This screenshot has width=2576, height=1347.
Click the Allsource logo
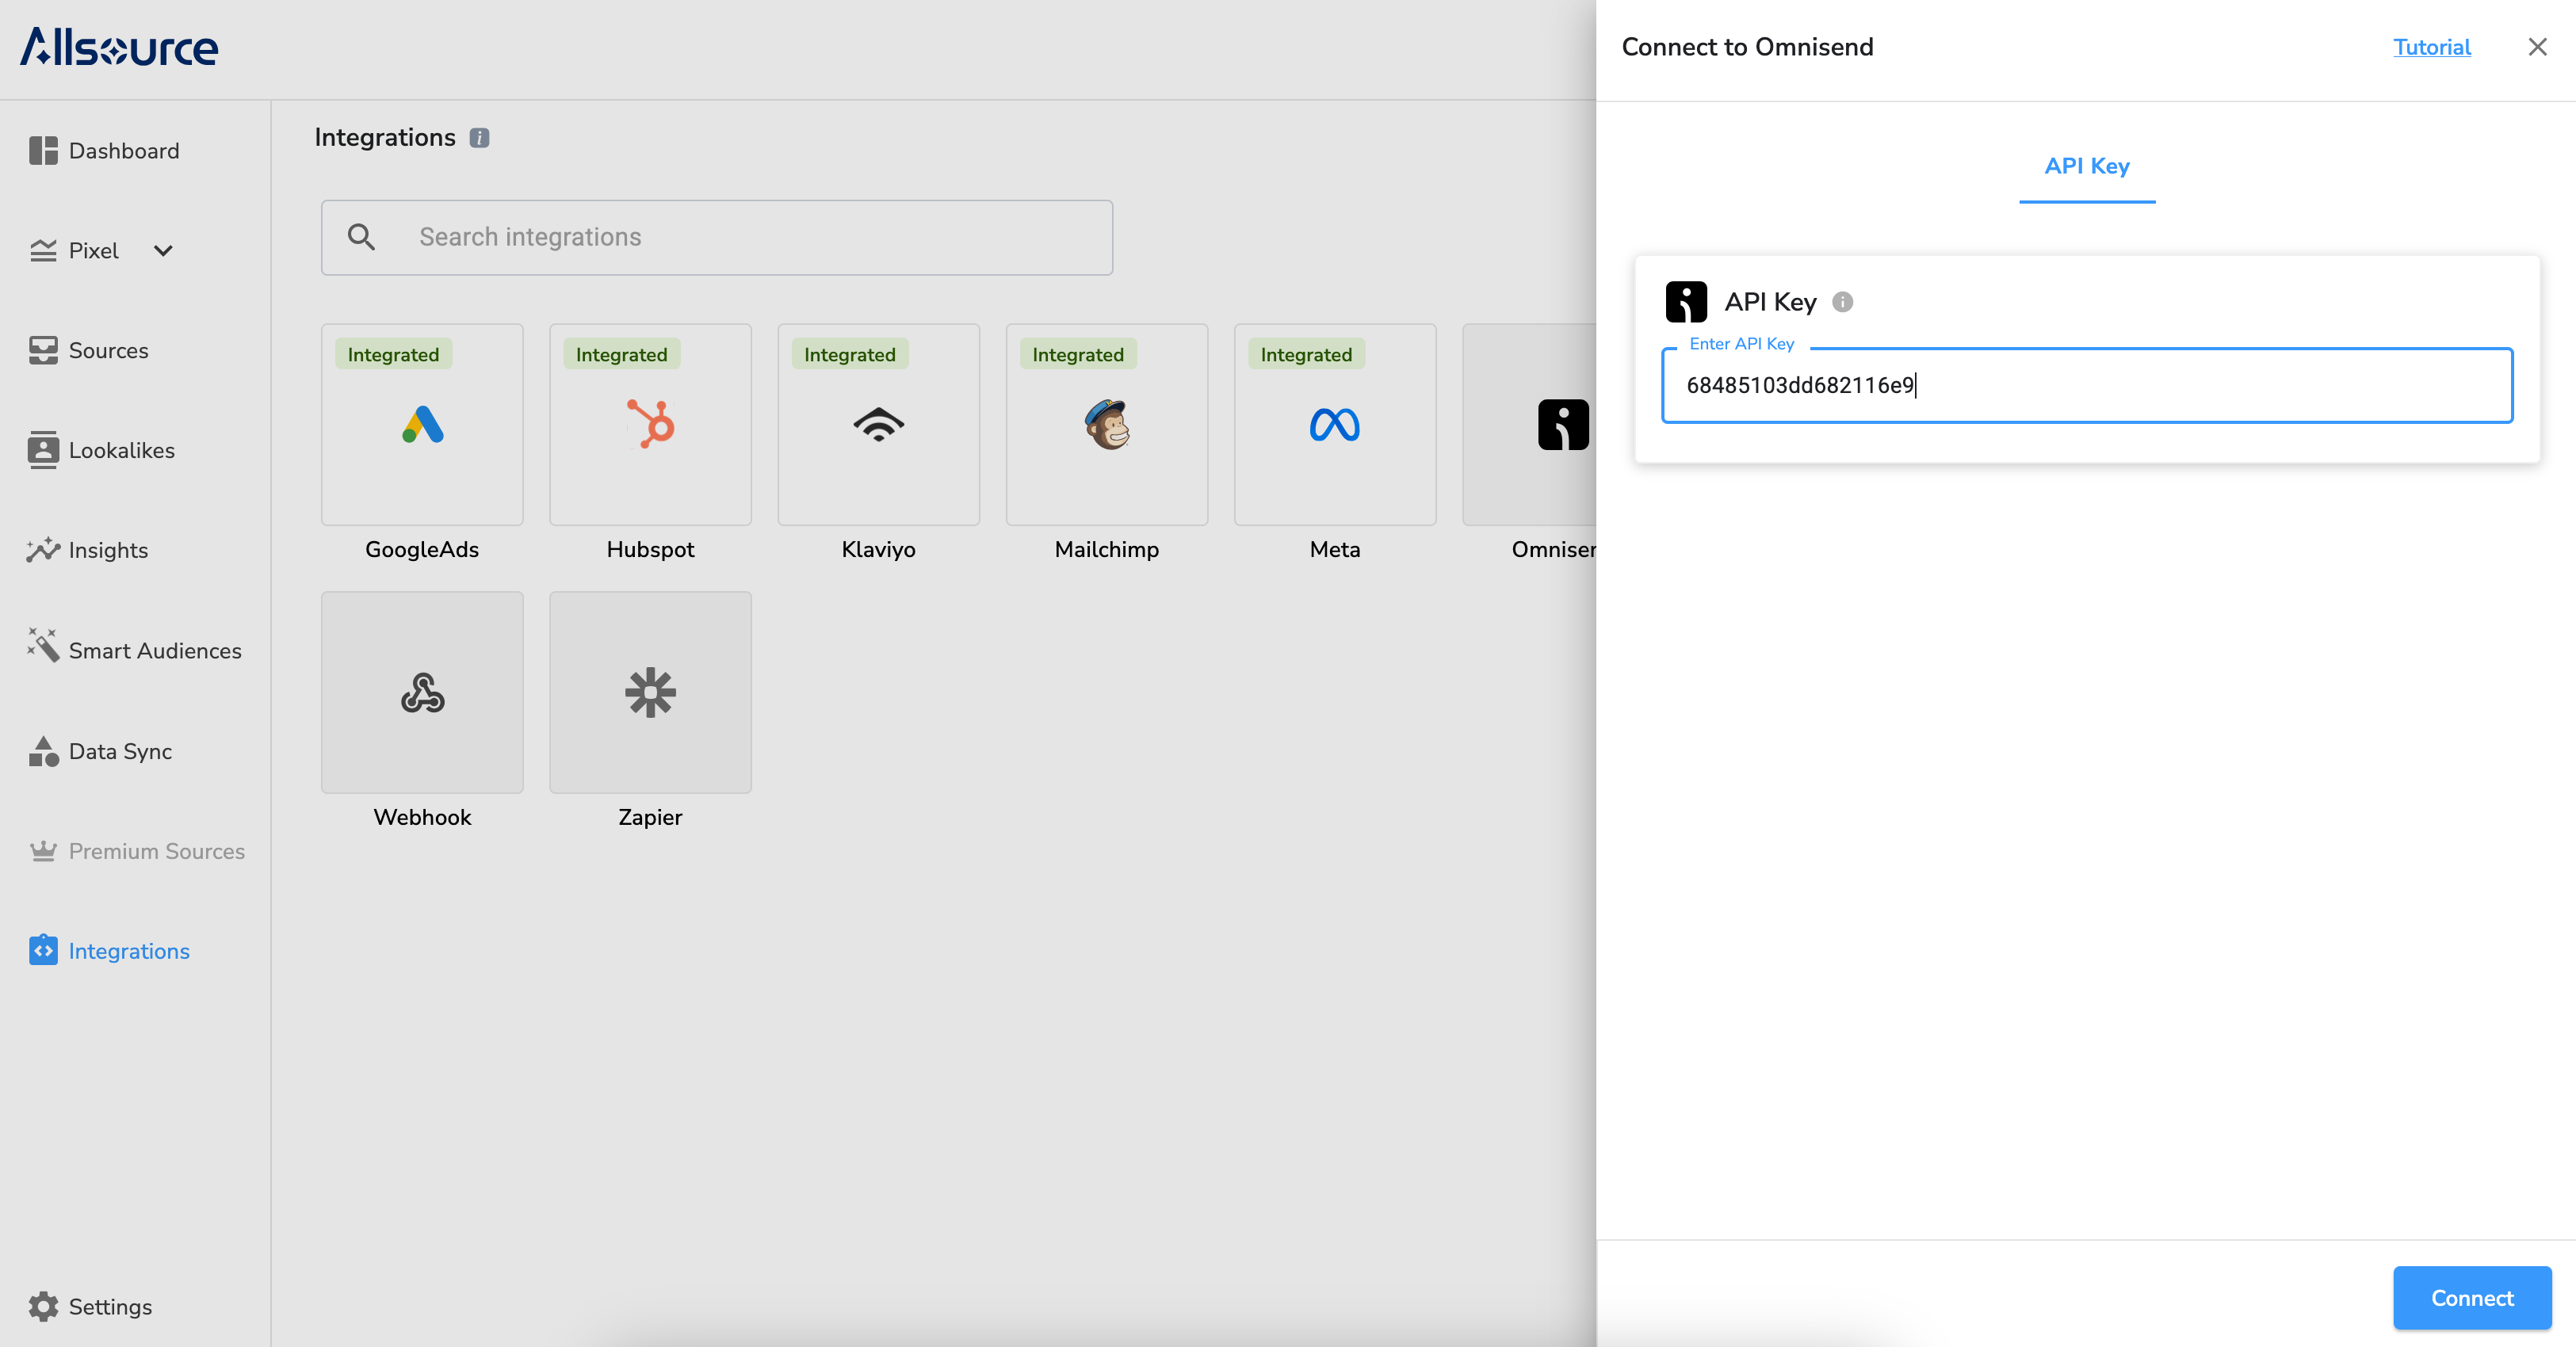pyautogui.click(x=119, y=47)
